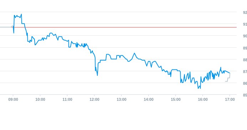Select the 17:00 closing time label
247x130 pixels.
click(x=230, y=99)
